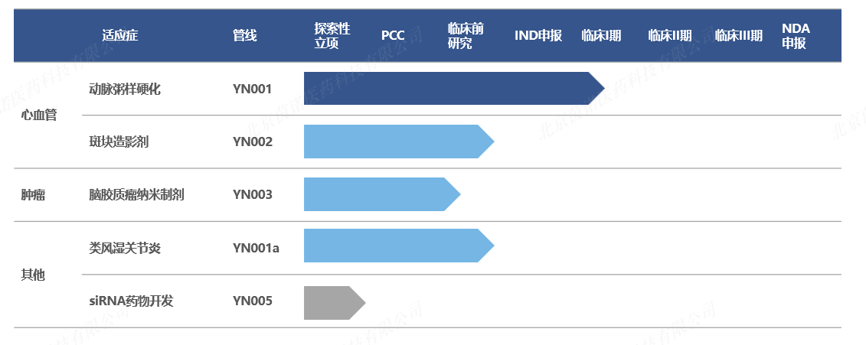Click the 心血管 category label
The image size is (866, 345).
tap(38, 116)
